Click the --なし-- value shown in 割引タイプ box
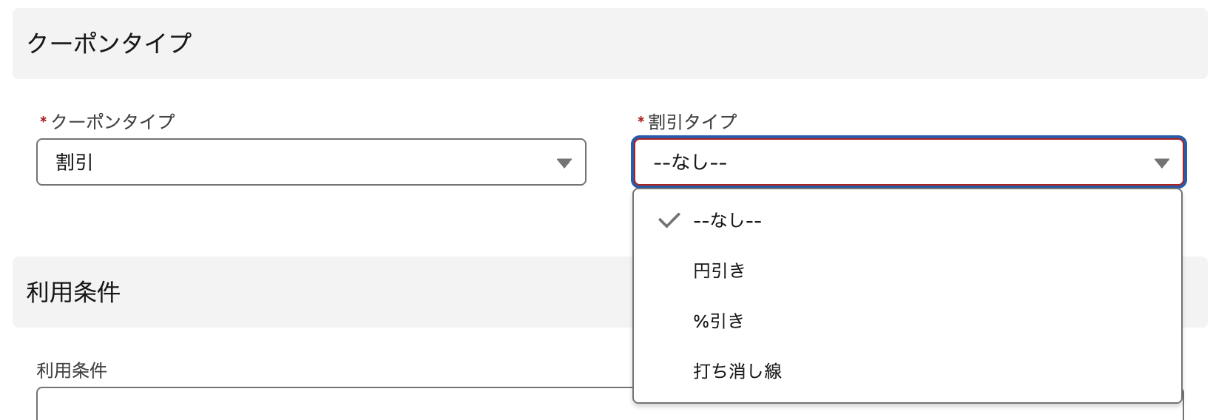Screen dimensions: 1213x420 (690, 163)
